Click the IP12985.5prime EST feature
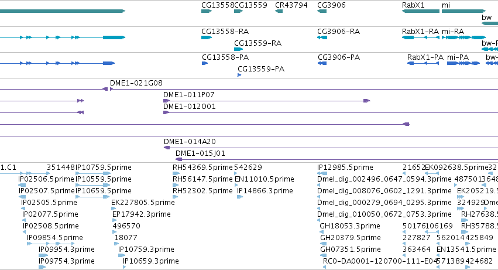This screenshot has height=270, width=498. click(322, 173)
